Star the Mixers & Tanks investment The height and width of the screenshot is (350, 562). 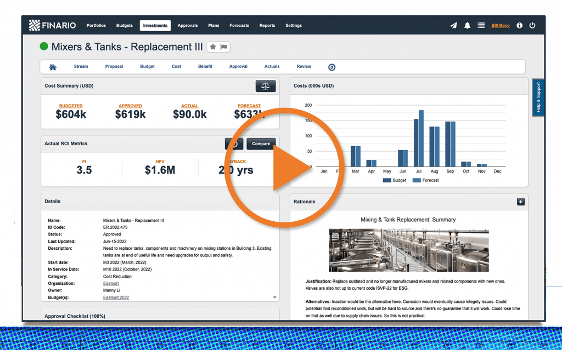(x=213, y=47)
